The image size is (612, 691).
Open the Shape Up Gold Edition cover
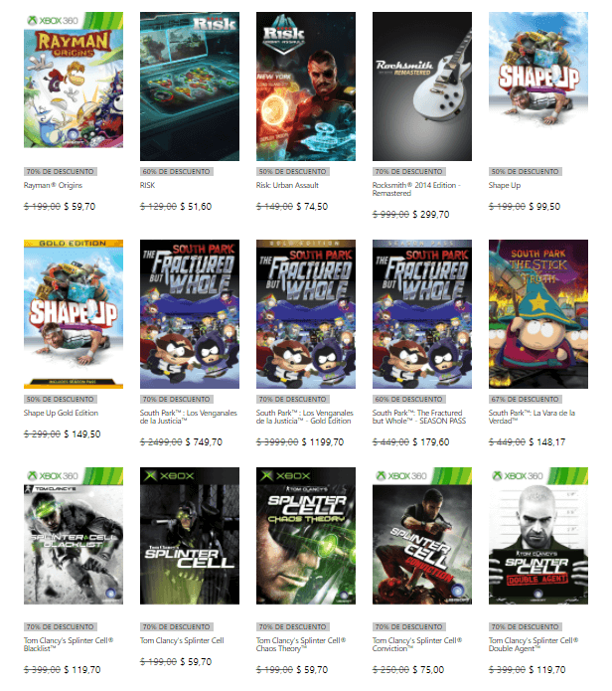(x=74, y=314)
